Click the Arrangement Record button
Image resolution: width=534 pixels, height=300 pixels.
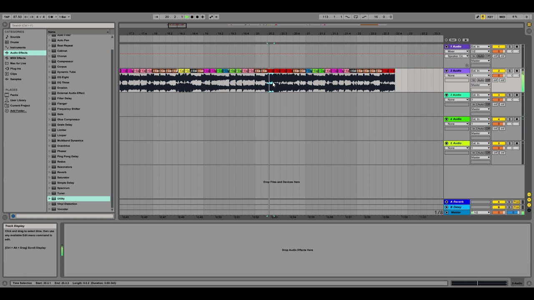tap(197, 17)
